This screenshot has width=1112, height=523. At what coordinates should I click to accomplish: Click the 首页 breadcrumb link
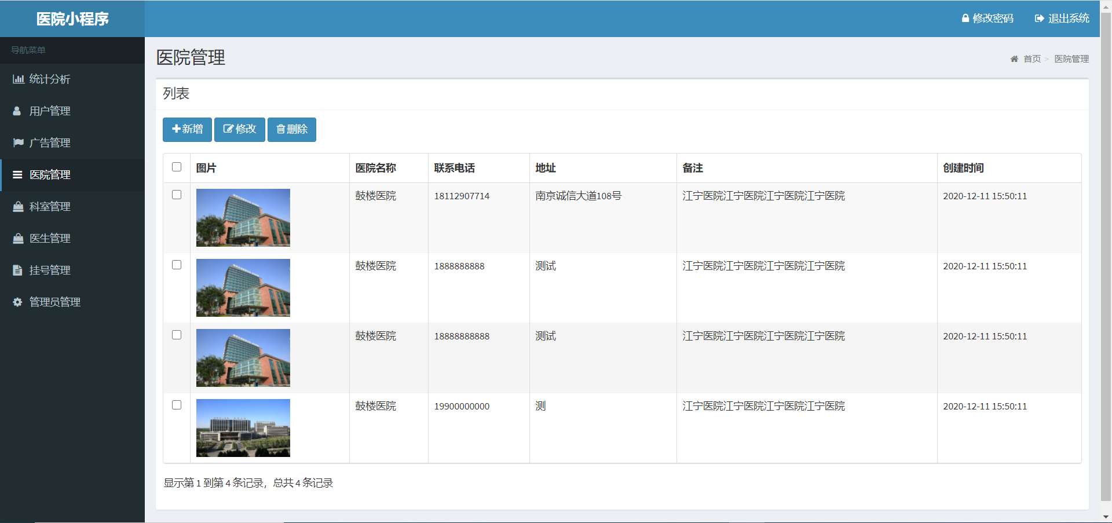point(1031,59)
